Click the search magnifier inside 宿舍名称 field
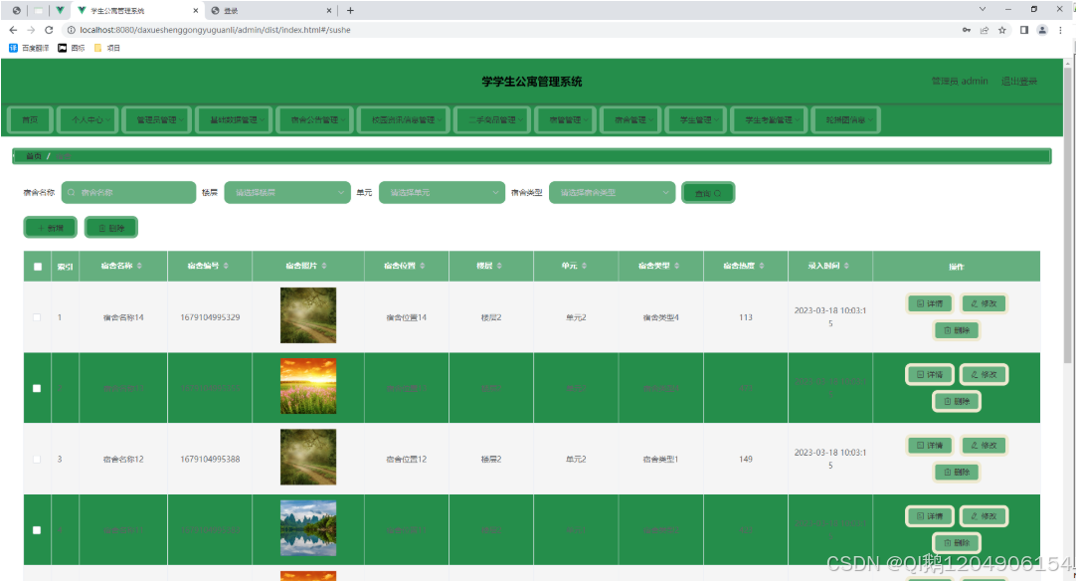The image size is (1076, 581). 69,192
